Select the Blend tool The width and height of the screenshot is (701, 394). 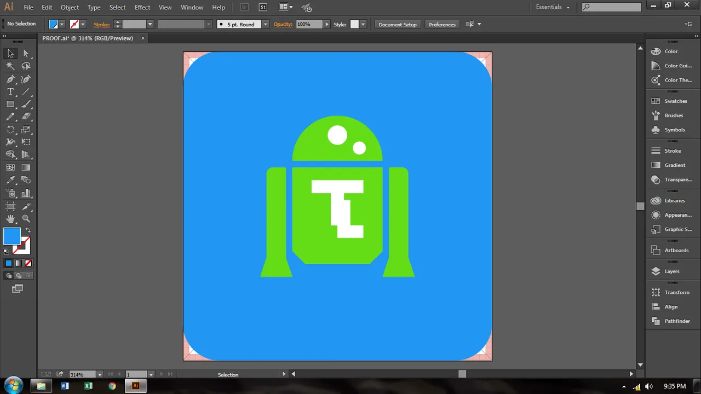coord(26,180)
